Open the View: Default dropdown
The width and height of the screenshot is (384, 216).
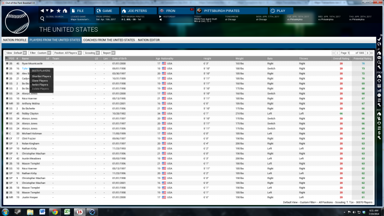tap(16, 53)
